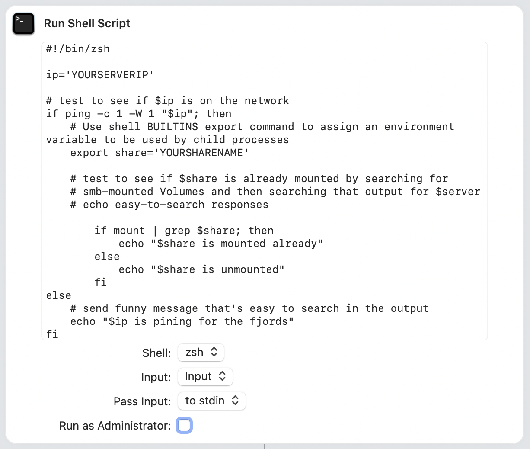Click the 'send funny message' comment line
The width and height of the screenshot is (530, 449).
[x=249, y=308]
